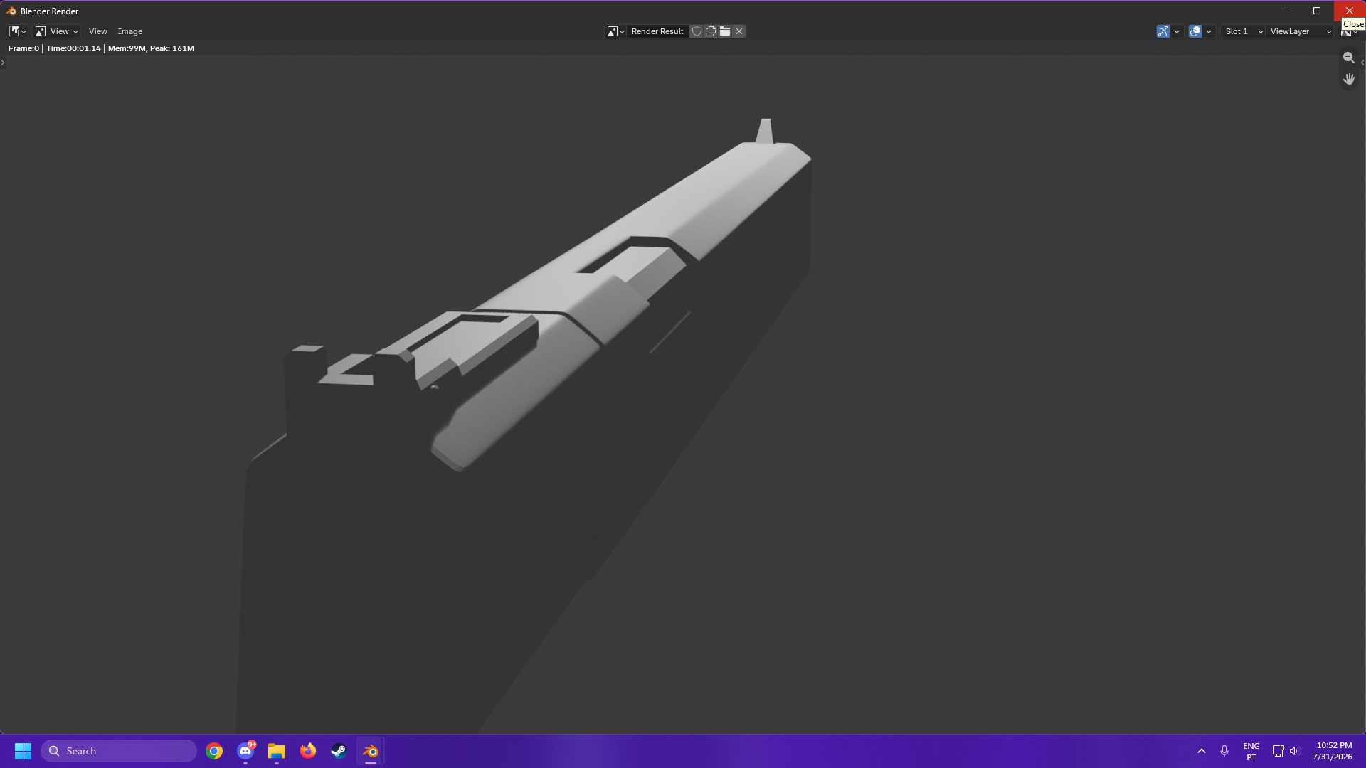Expand the gizmo options dropdown arrow
Image resolution: width=1366 pixels, height=768 pixels.
(x=1177, y=31)
